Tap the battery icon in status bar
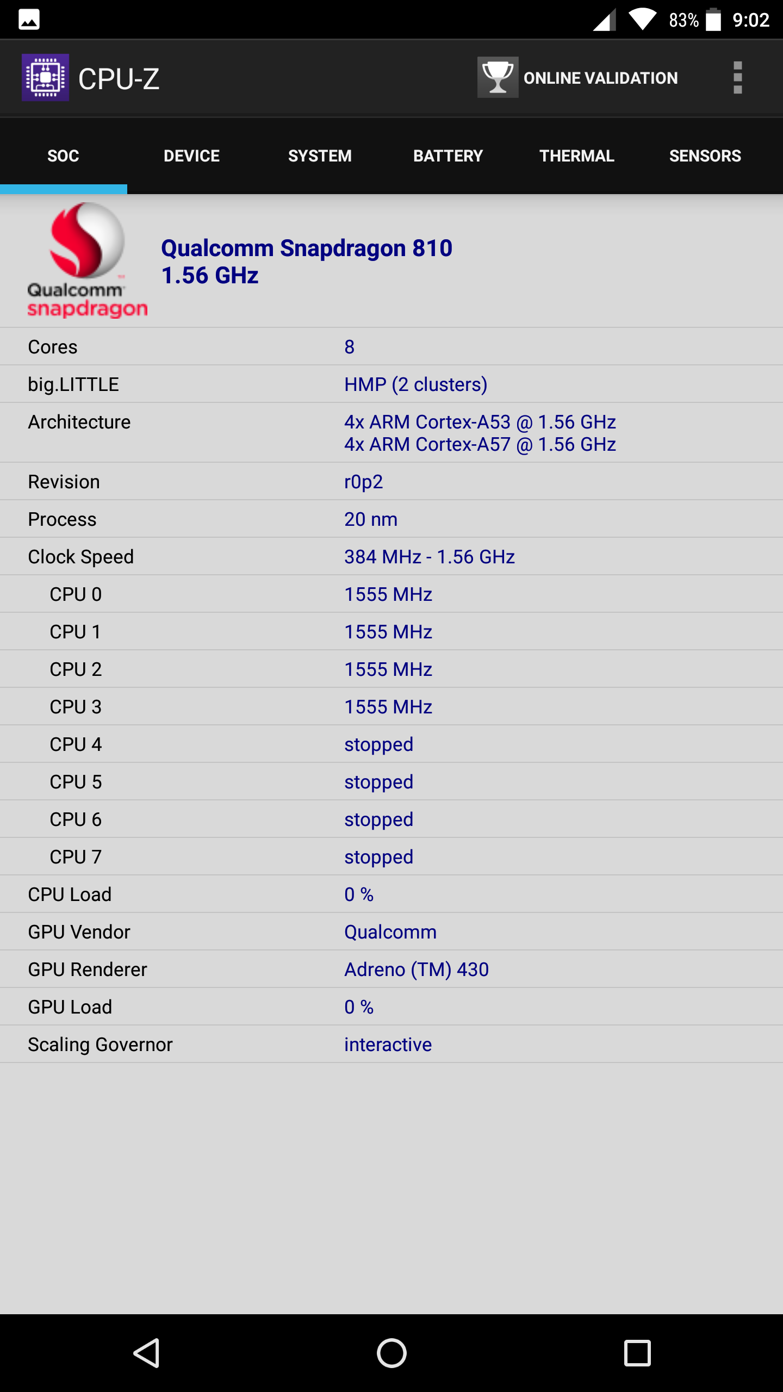The width and height of the screenshot is (783, 1392). pyautogui.click(x=713, y=20)
